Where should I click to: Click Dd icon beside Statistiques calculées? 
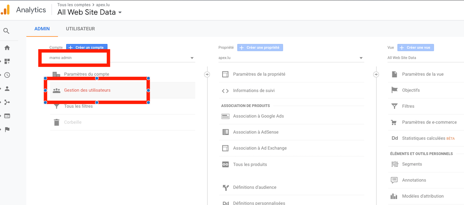point(395,139)
